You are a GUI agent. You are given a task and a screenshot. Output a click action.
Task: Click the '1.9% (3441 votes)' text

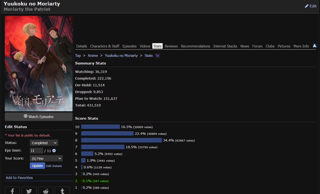[x=101, y=161]
